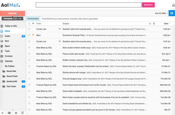175x115 pixels.
Task: Open the See All (288) dropdown
Action: click(161, 13)
